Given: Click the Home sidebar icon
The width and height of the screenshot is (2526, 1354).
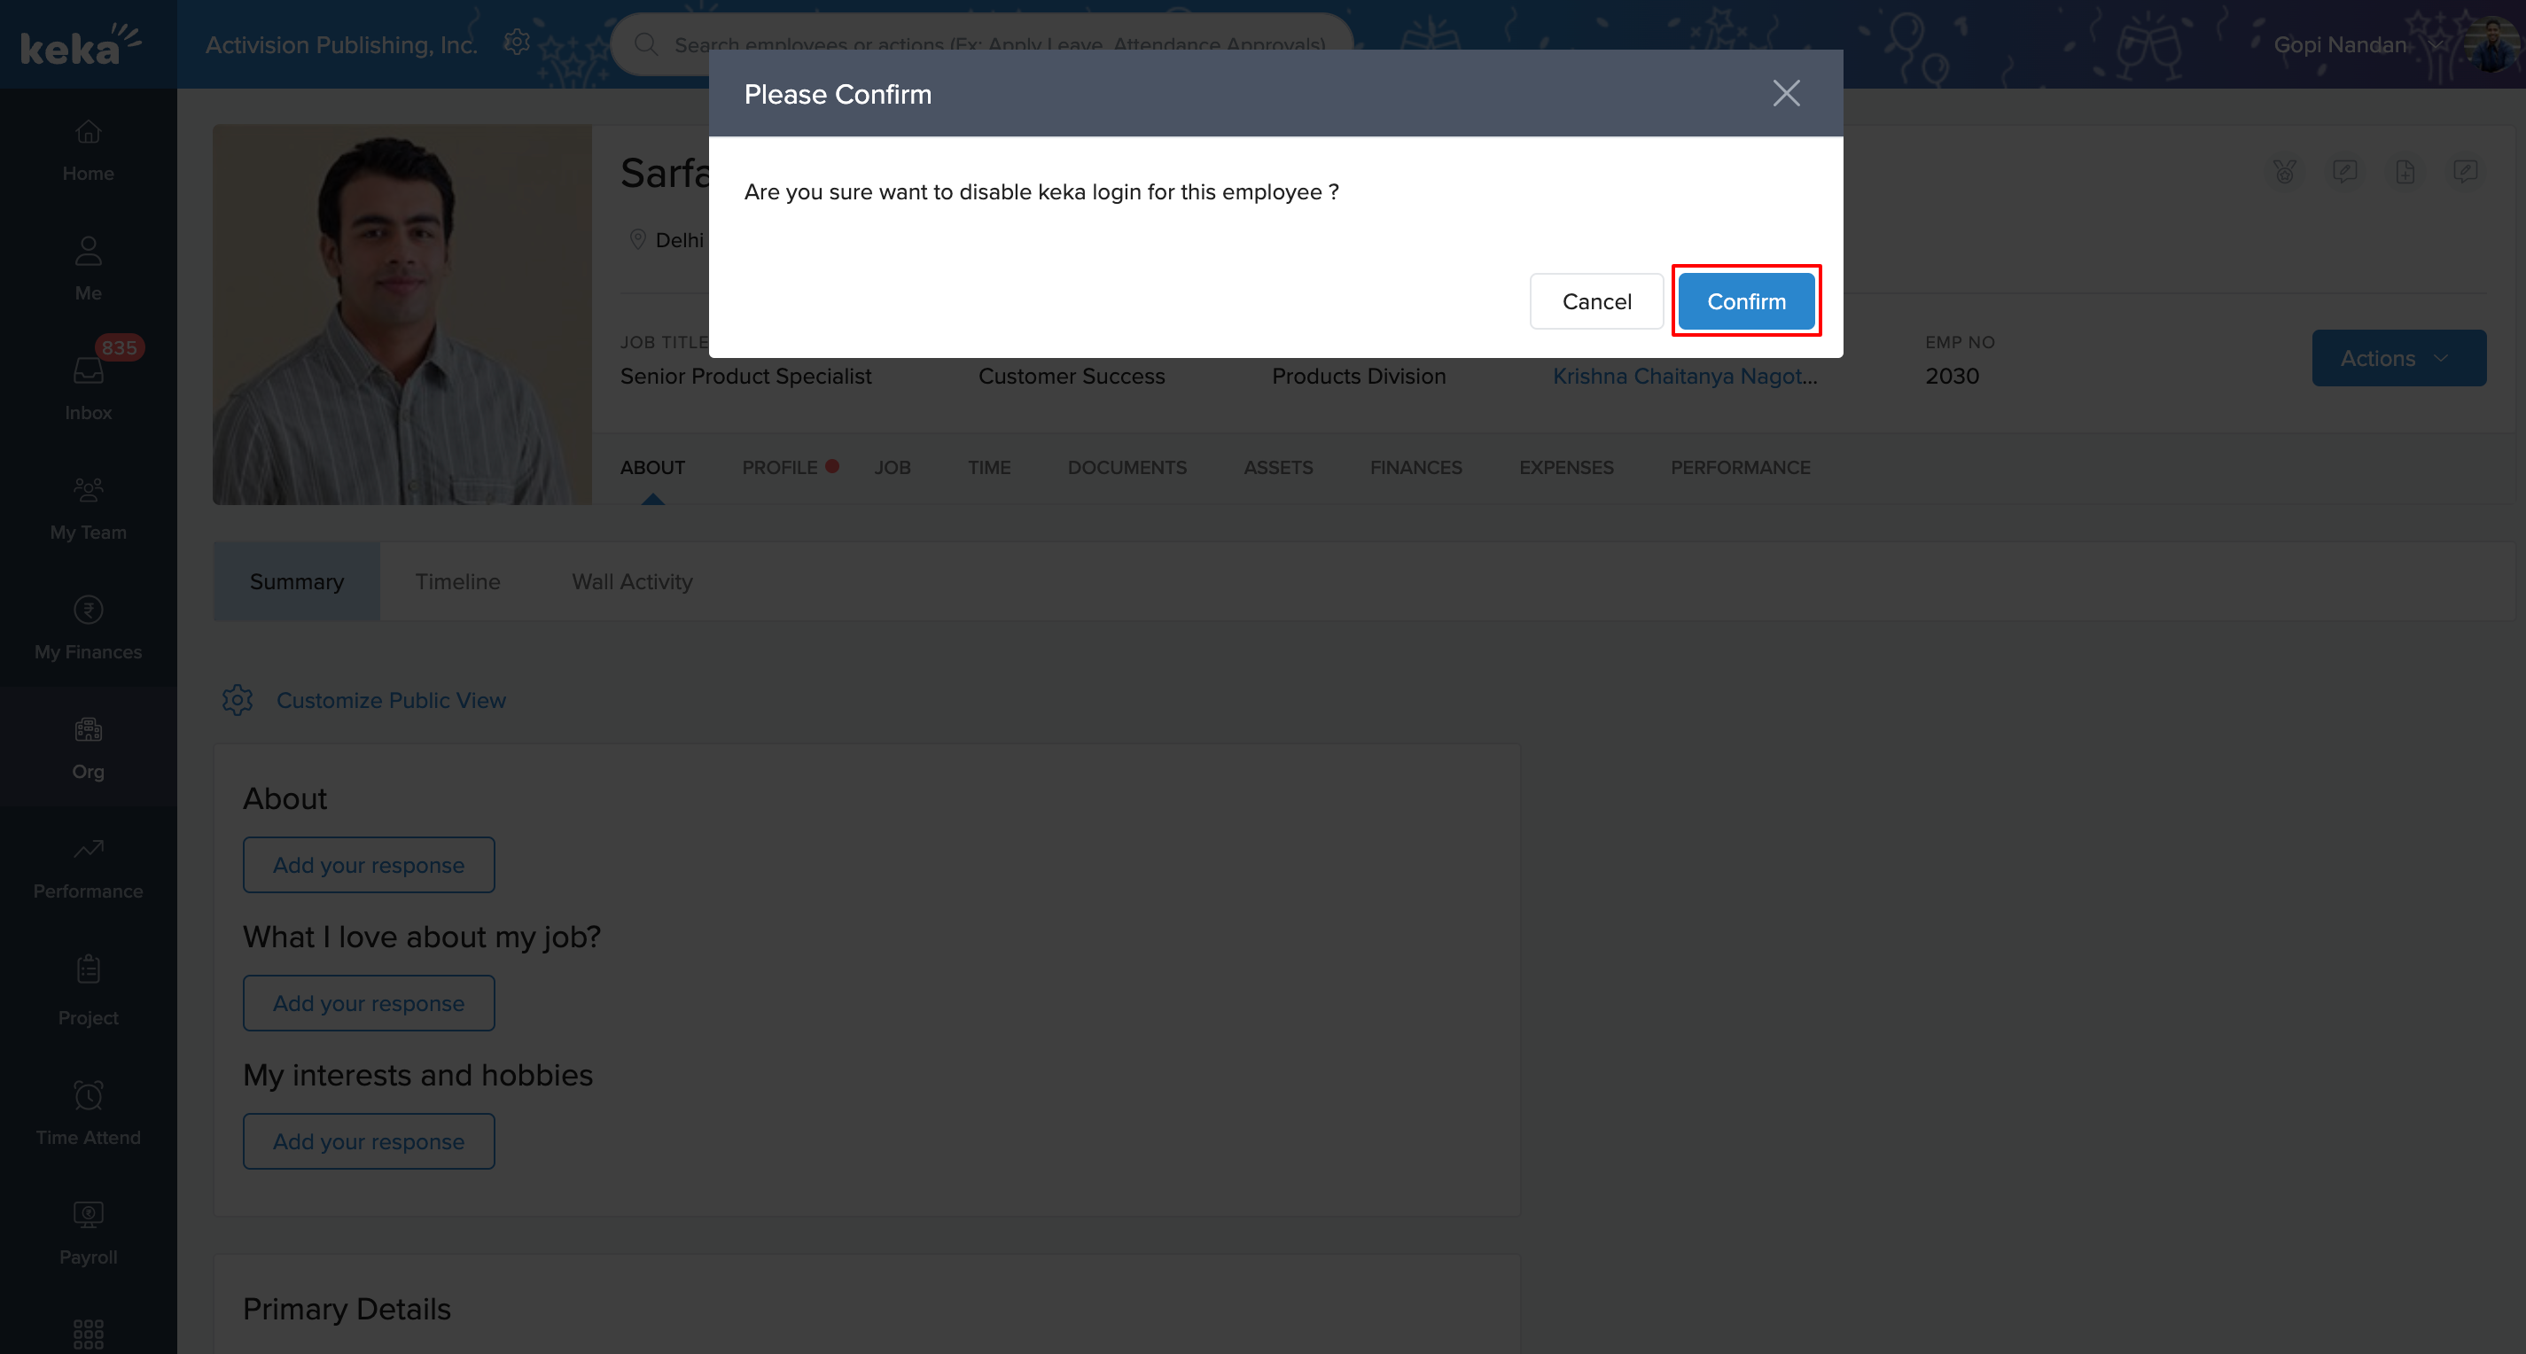Looking at the screenshot, I should click(89, 131).
